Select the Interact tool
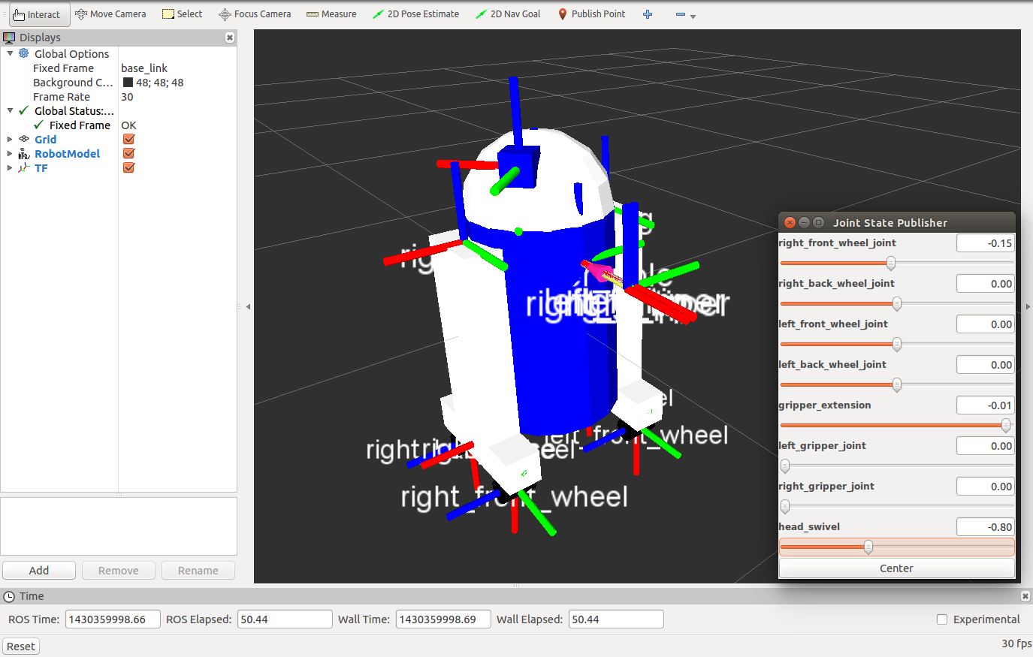 point(38,14)
